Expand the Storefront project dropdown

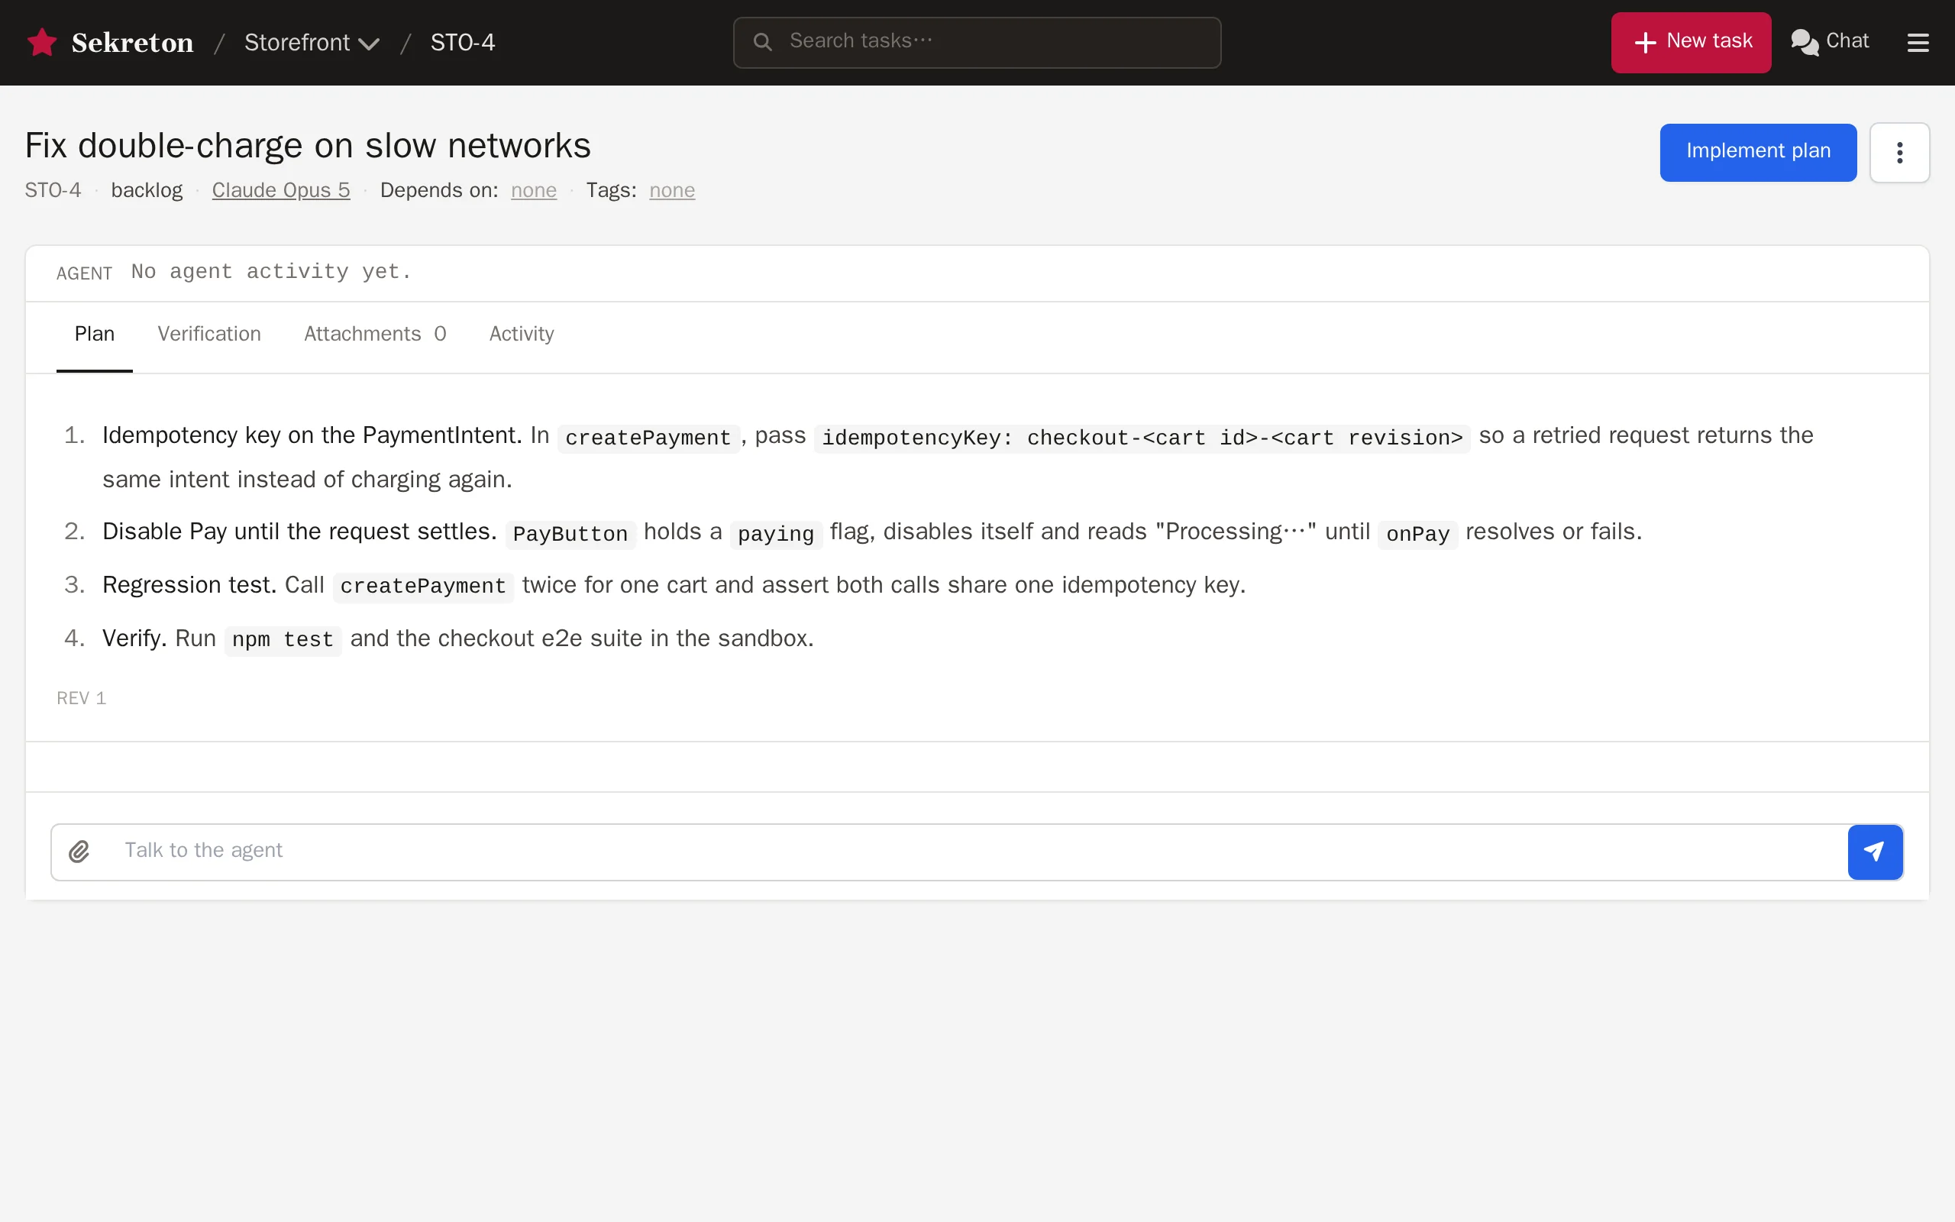tap(312, 42)
